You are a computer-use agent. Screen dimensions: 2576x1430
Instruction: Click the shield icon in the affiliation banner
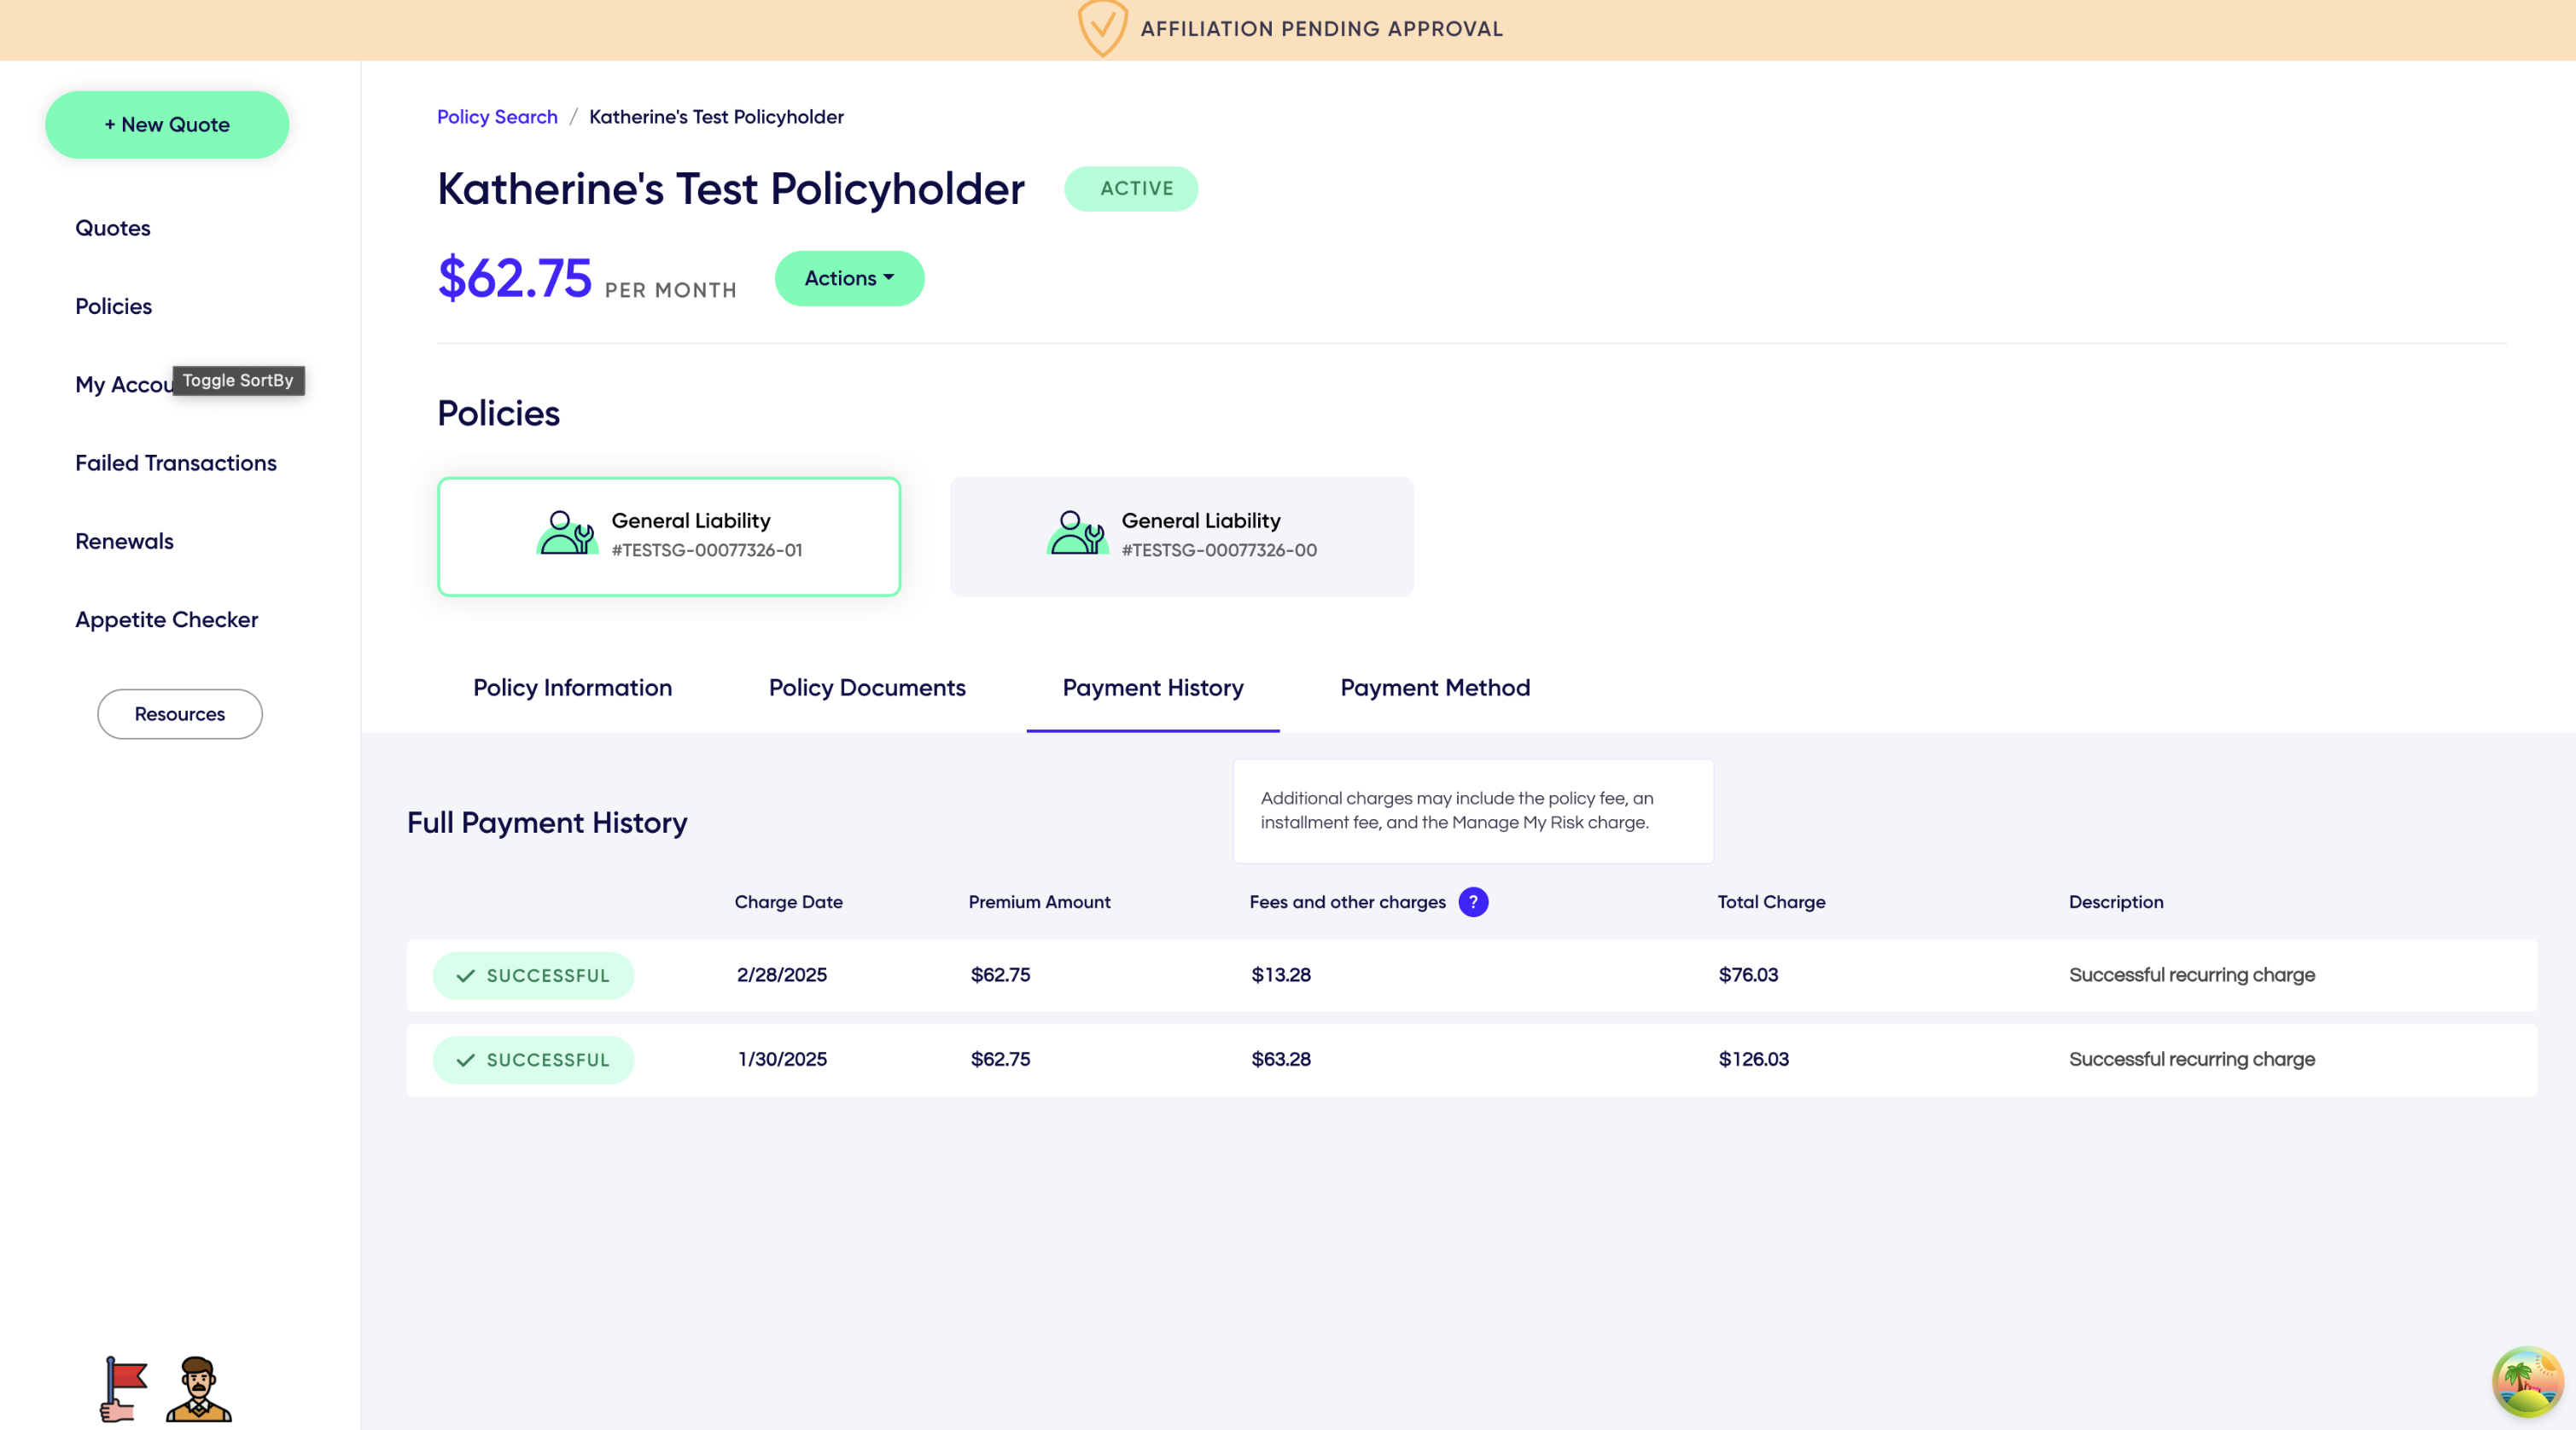pyautogui.click(x=1102, y=28)
